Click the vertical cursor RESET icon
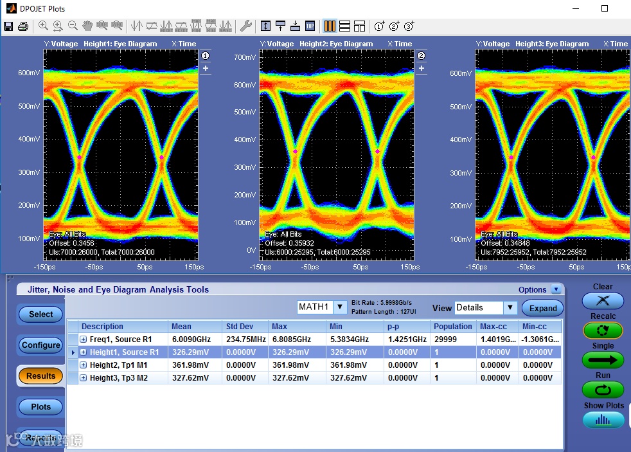Image resolution: width=631 pixels, height=452 pixels. [166, 26]
